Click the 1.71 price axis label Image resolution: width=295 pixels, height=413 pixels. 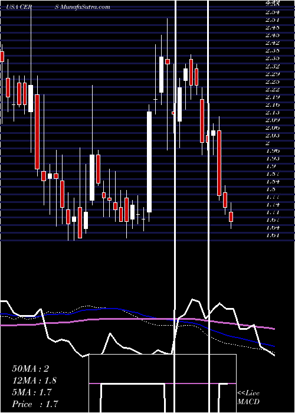(273, 212)
